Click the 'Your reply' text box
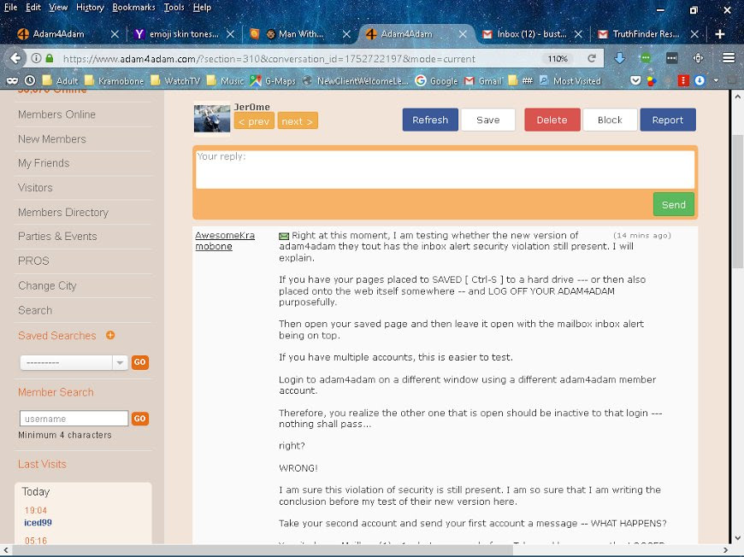This screenshot has height=557, width=744. click(445, 169)
